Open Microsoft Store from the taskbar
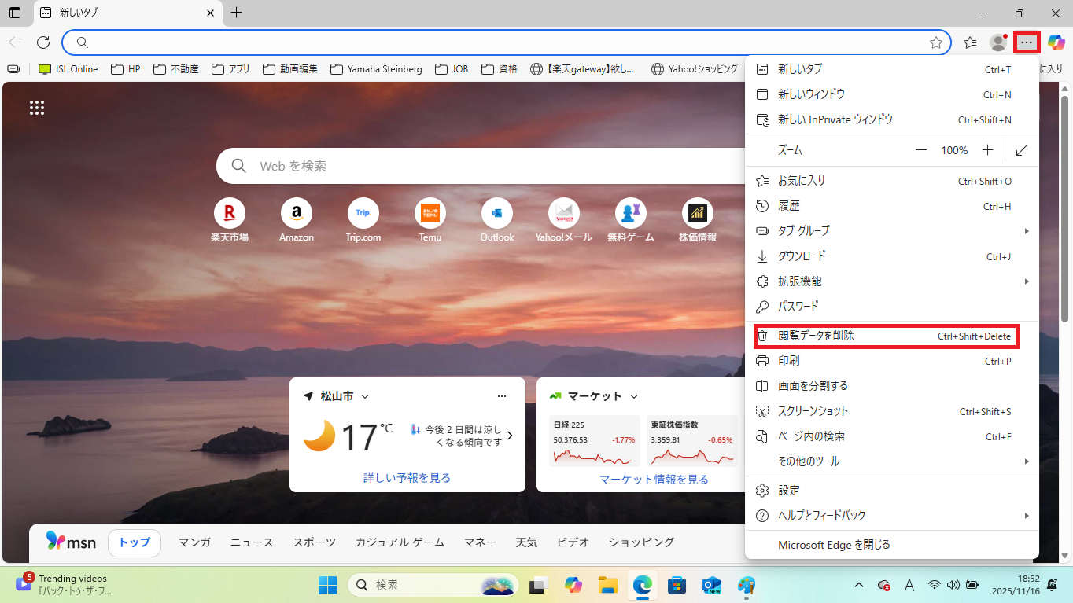 (677, 585)
